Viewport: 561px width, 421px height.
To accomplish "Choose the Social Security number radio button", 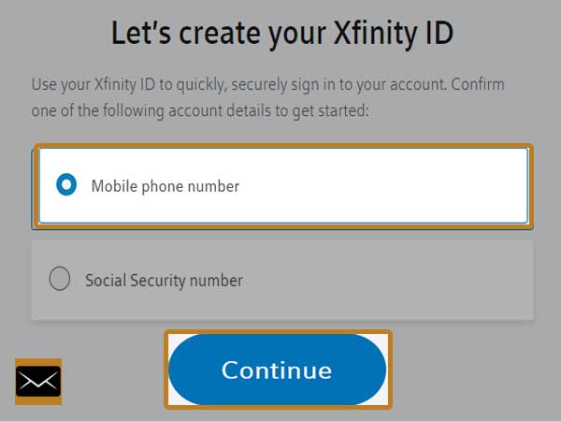I will pyautogui.click(x=60, y=279).
